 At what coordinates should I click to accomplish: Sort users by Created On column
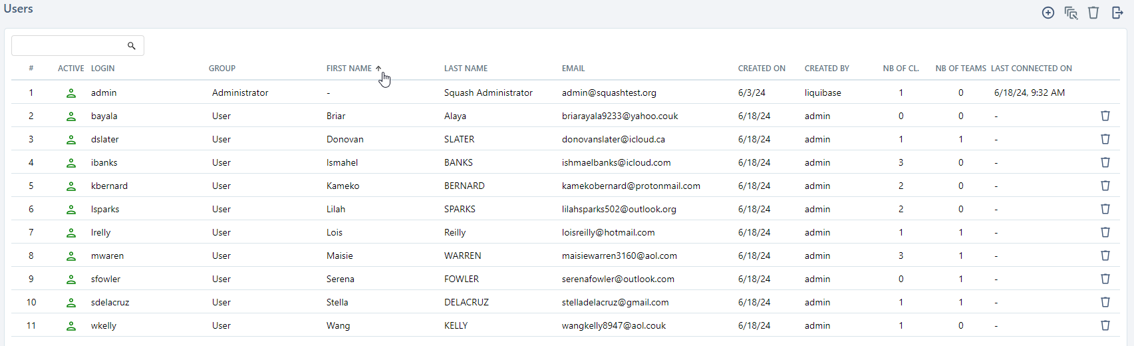762,69
